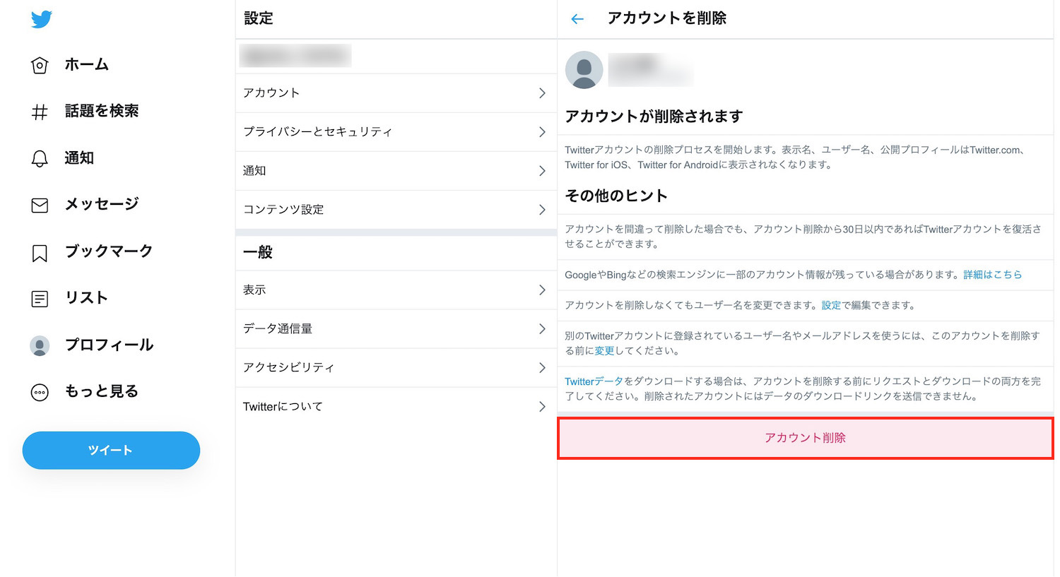
Task: Expand the Twitterについて chevron
Action: coord(542,407)
